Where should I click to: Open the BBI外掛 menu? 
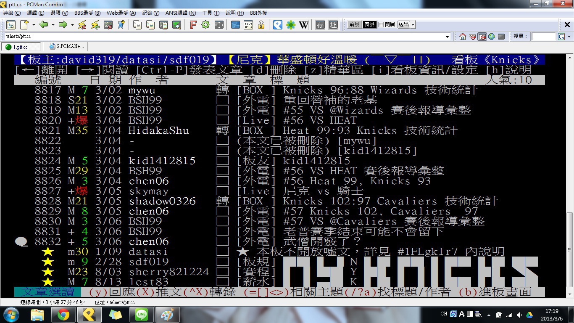point(258,13)
